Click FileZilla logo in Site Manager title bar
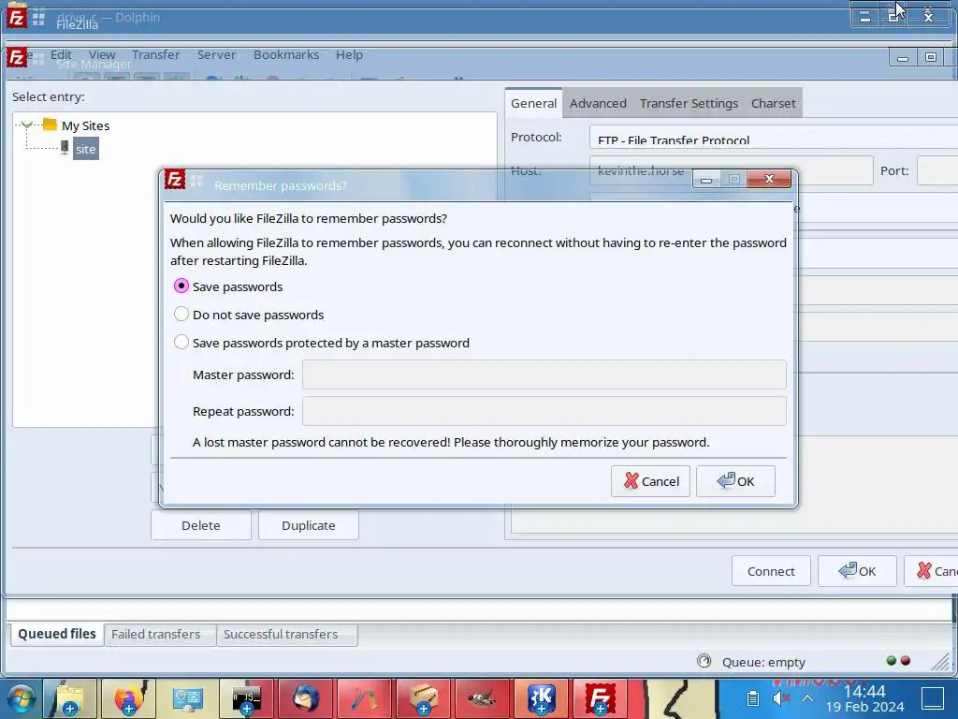 pyautogui.click(x=17, y=57)
